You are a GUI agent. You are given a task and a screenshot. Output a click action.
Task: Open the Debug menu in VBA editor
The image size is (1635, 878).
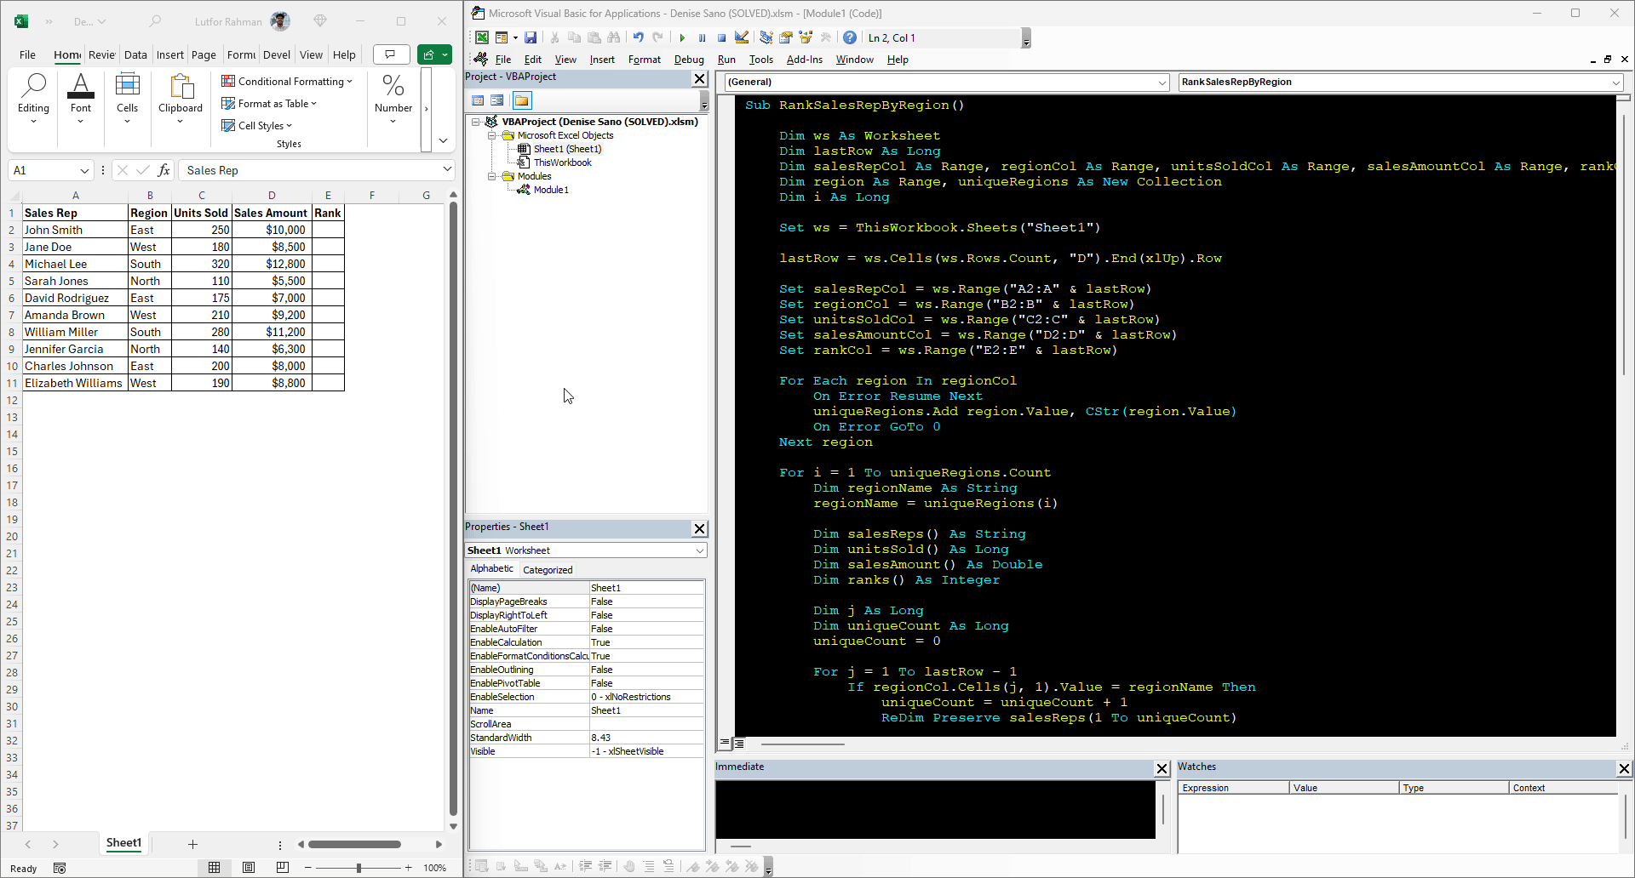point(688,60)
